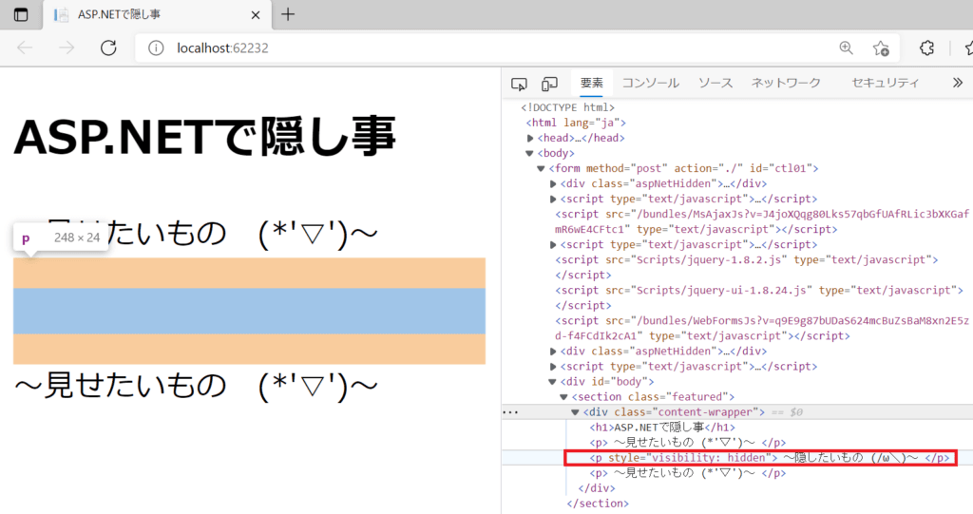This screenshot has width=973, height=514.
Task: Switch to the ソース tab
Action: point(715,84)
